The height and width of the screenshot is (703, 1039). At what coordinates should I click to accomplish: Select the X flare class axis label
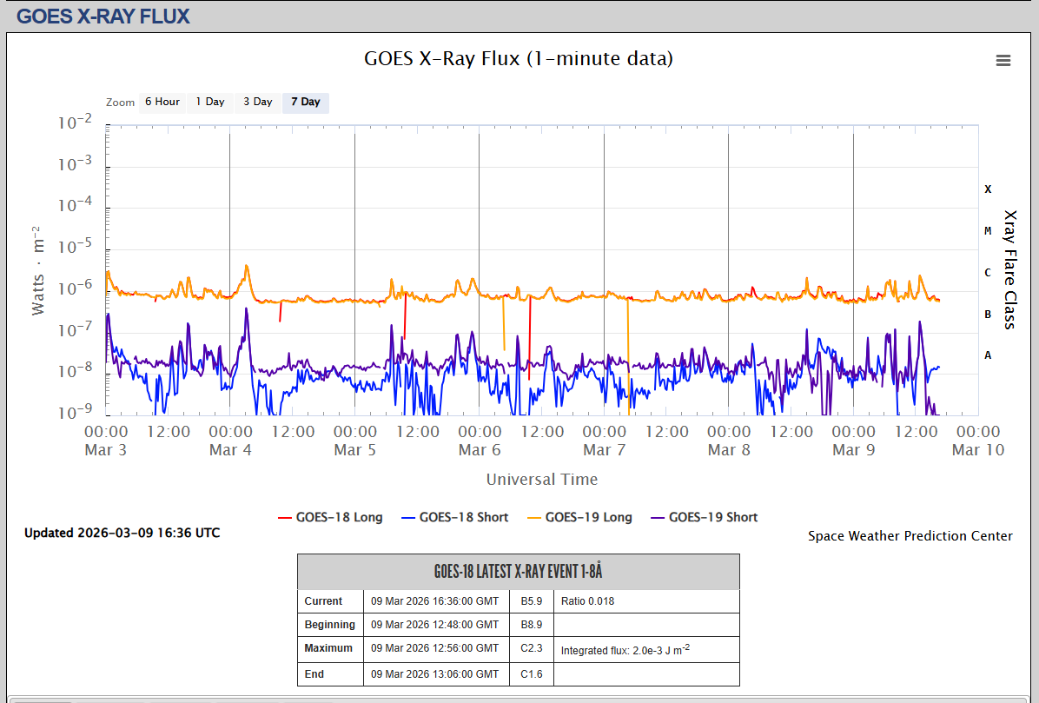(x=988, y=189)
